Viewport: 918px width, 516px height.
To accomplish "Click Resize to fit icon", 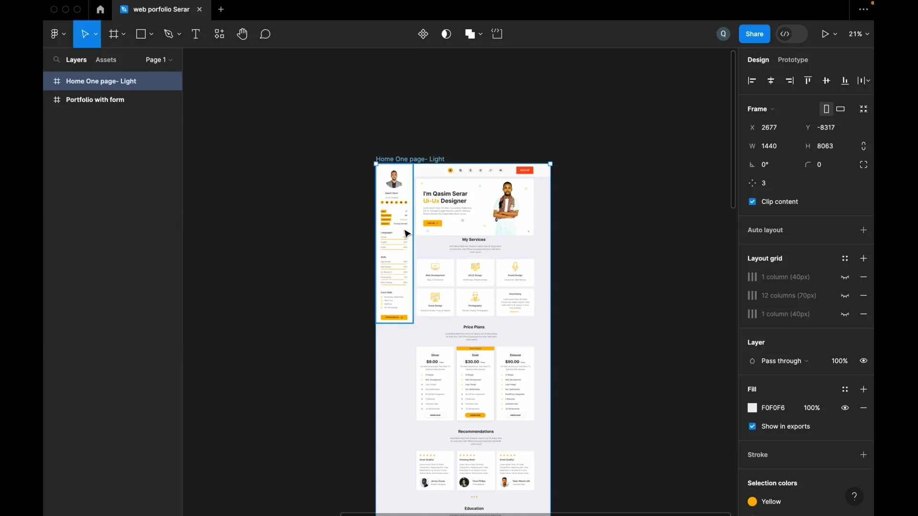I will tap(863, 109).
